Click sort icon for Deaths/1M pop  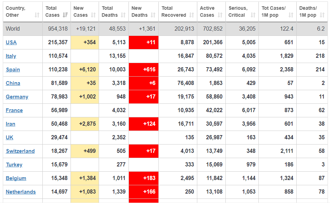(x=322, y=15)
